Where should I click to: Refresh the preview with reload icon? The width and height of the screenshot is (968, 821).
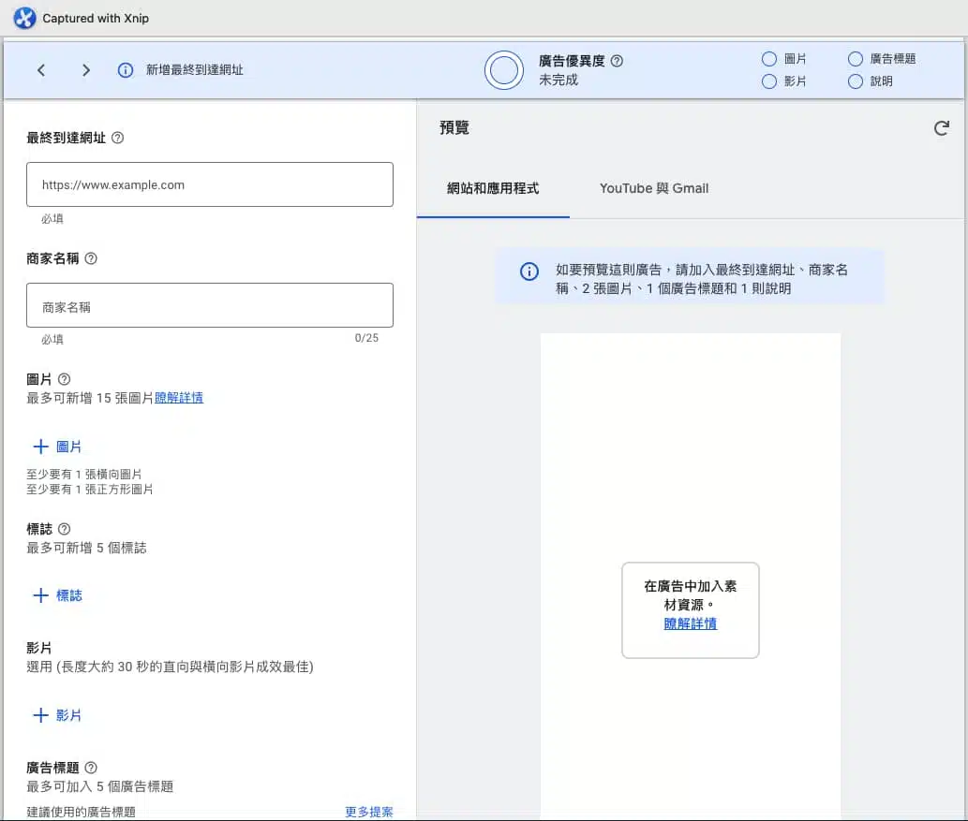tap(942, 128)
